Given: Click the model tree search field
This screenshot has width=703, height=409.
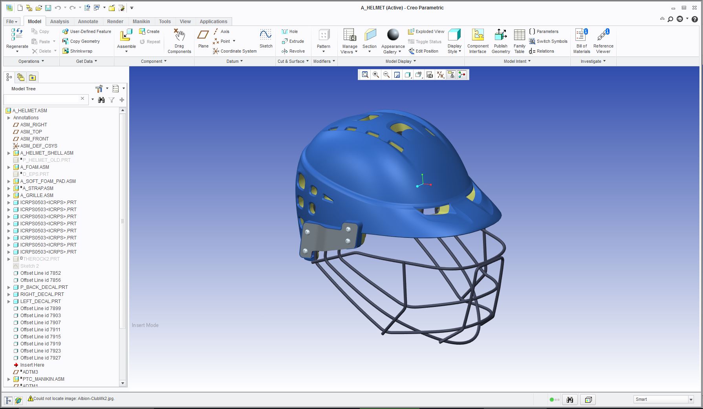Looking at the screenshot, I should [42, 99].
